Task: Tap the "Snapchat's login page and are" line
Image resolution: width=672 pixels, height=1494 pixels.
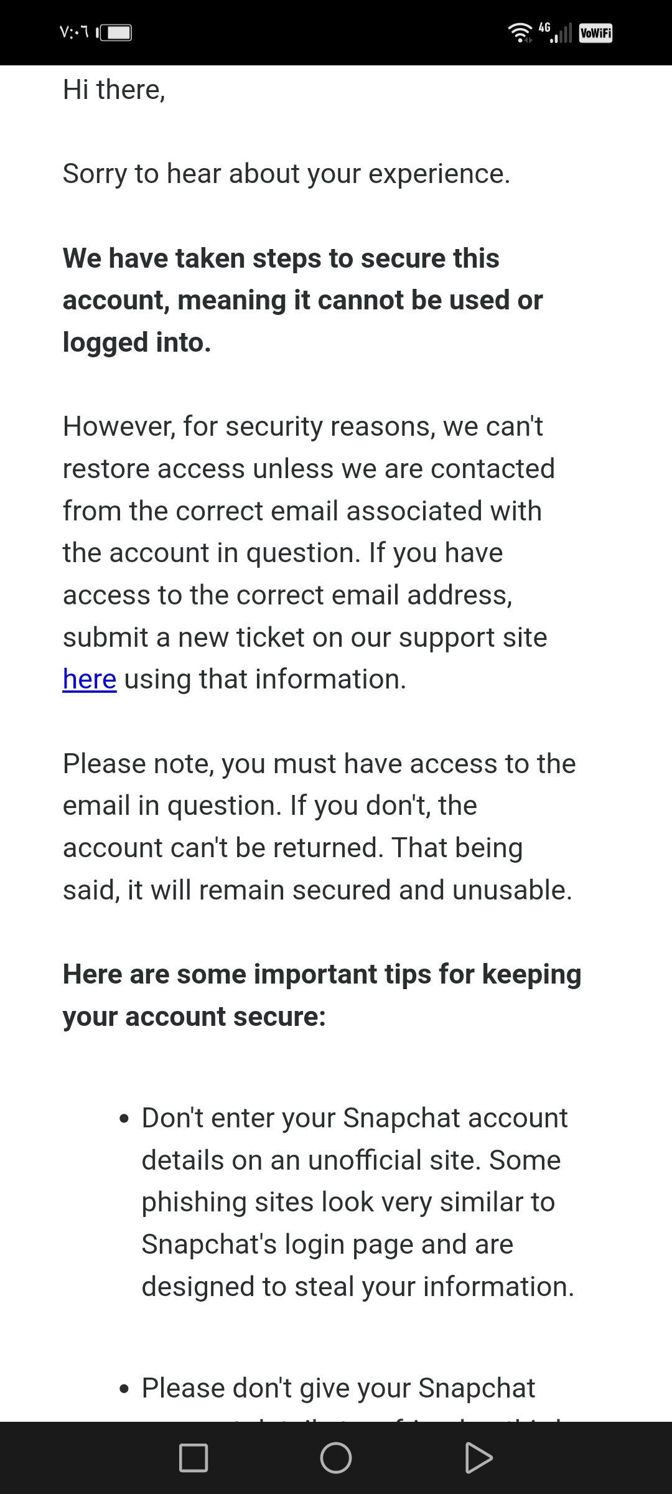Action: (327, 1244)
